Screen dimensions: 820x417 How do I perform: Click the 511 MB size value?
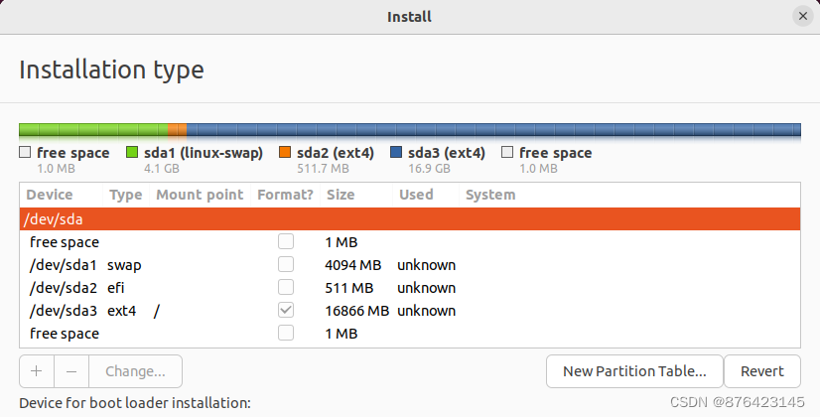348,288
